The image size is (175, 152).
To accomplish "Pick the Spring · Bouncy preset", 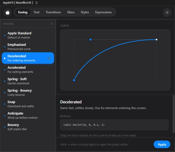I will coord(28,93).
